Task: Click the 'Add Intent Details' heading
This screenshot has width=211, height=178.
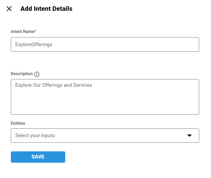Action: click(46, 9)
